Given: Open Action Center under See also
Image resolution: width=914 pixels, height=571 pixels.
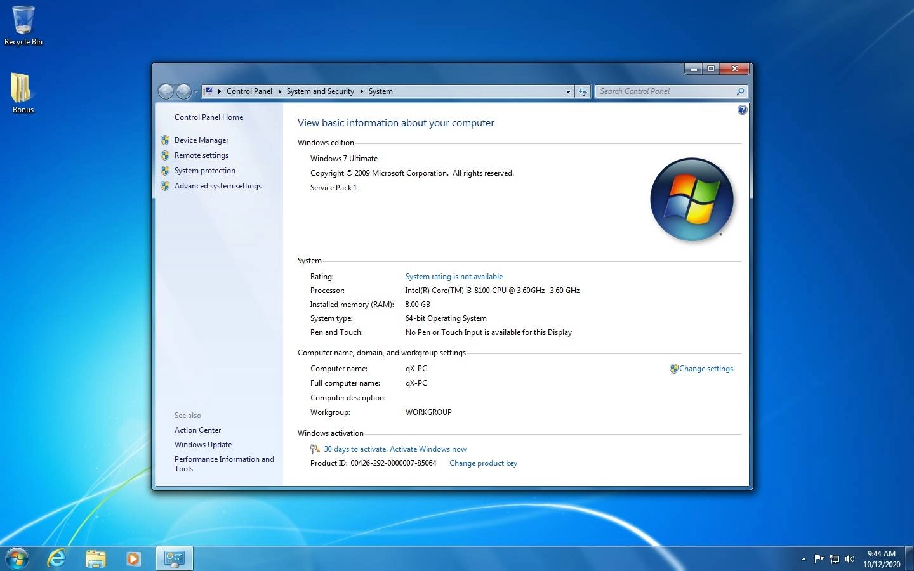Looking at the screenshot, I should (197, 430).
